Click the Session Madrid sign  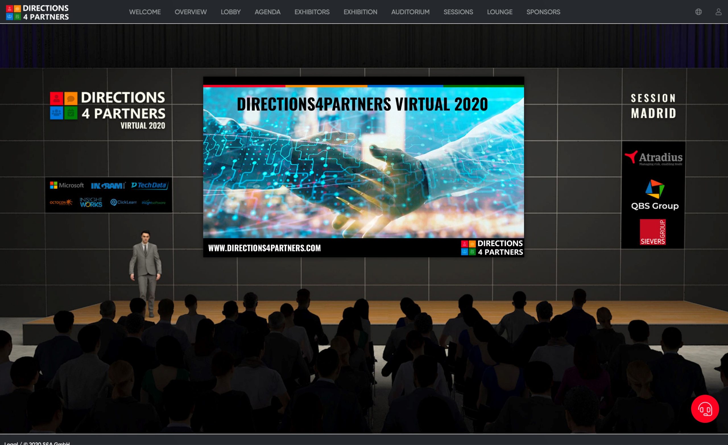click(653, 106)
